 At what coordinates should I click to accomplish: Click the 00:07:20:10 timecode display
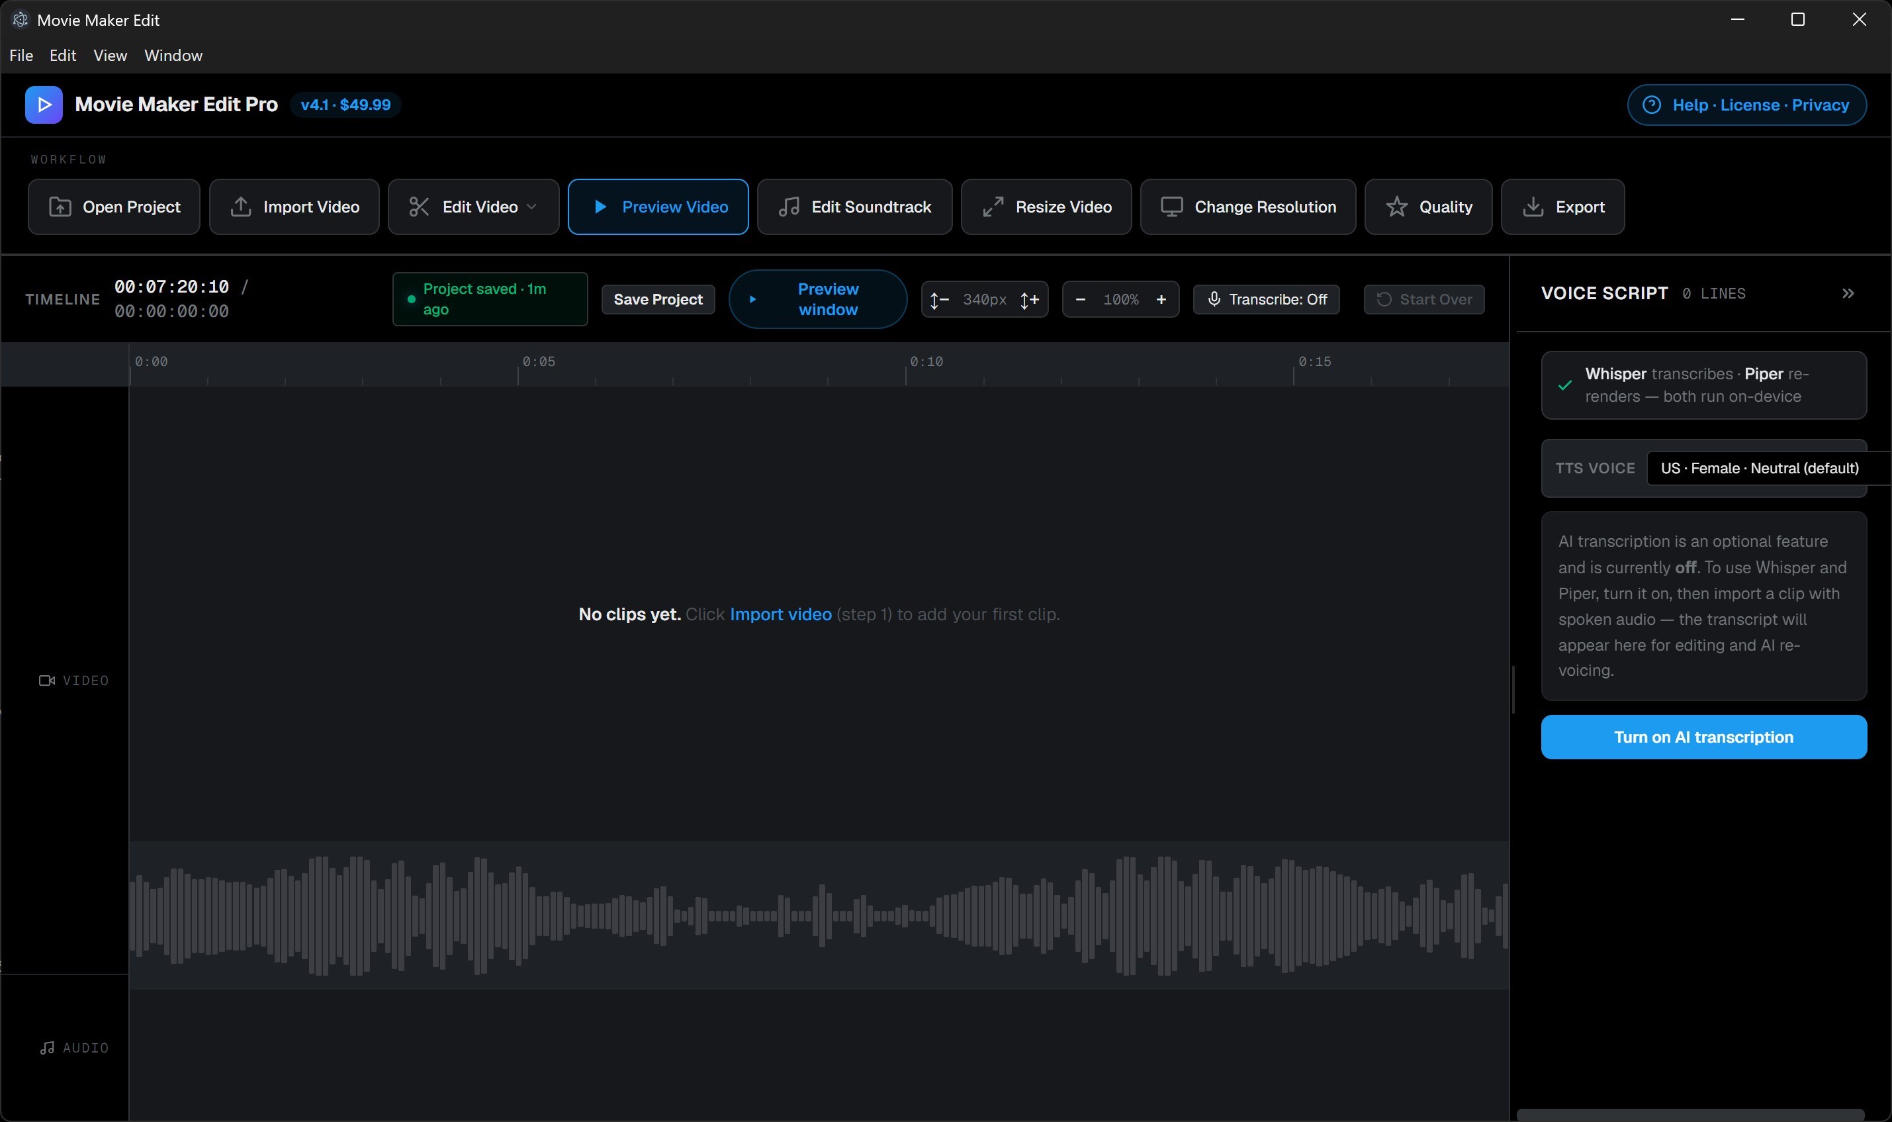171,287
